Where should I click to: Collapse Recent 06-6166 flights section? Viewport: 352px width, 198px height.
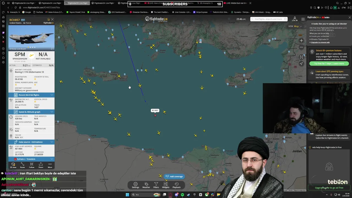[x=31, y=95]
